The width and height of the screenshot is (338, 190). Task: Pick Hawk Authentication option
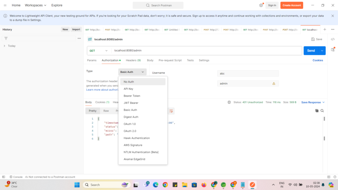click(143, 138)
